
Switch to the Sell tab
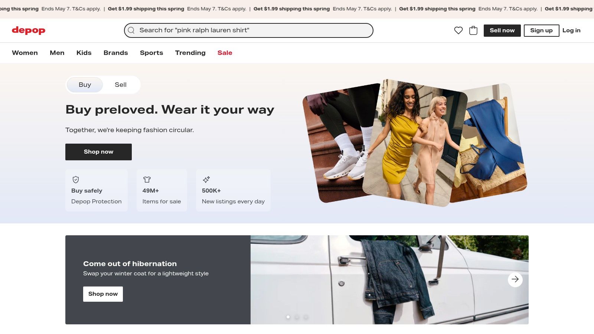[120, 85]
